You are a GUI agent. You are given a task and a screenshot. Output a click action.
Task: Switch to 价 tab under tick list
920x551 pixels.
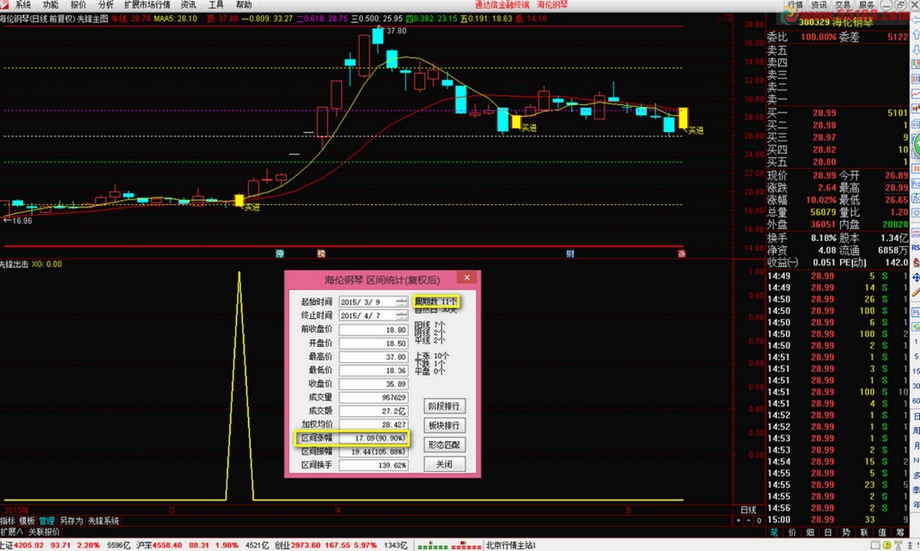[x=792, y=532]
